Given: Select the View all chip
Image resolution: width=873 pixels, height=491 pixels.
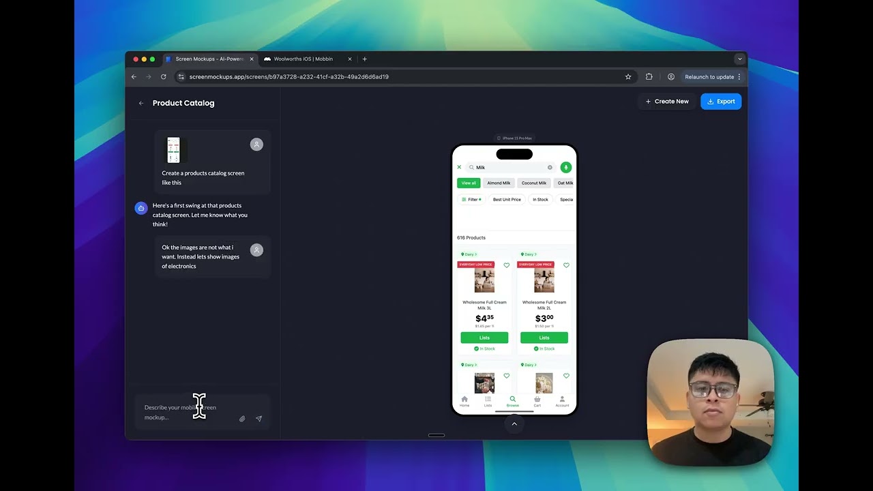Looking at the screenshot, I should pos(469,183).
